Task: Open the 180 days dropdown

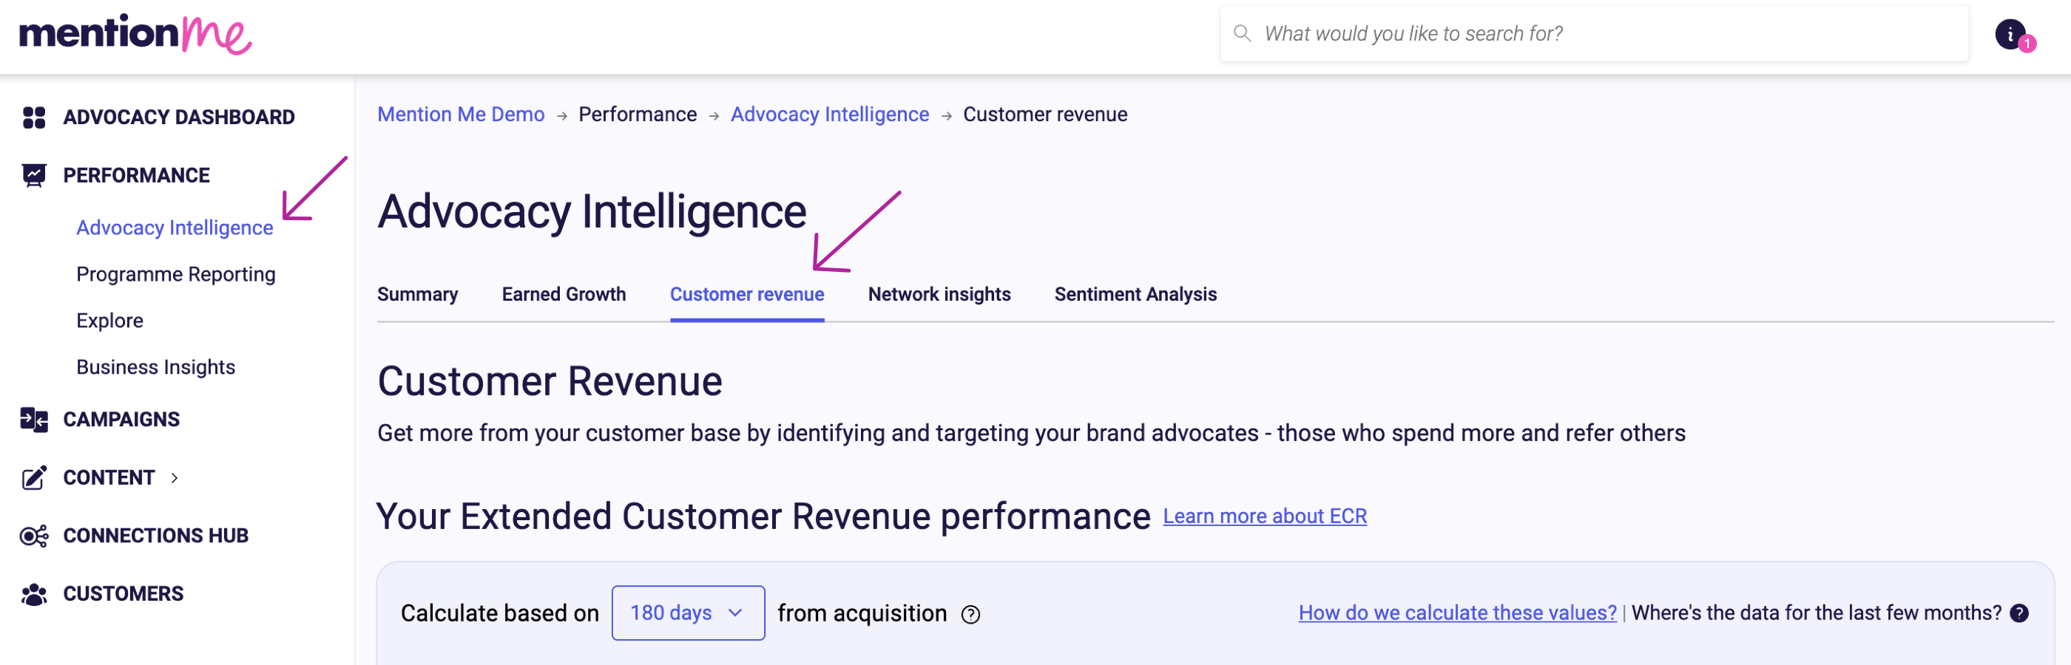Action: tap(687, 613)
